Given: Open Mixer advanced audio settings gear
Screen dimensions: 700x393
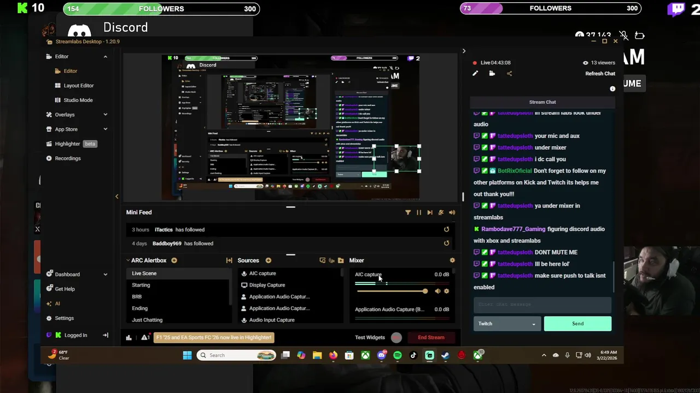Looking at the screenshot, I should point(452,260).
